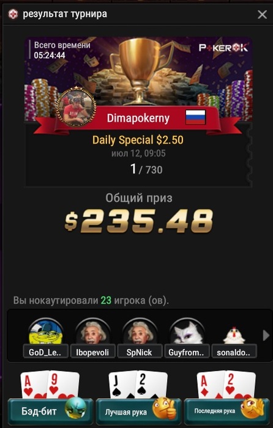Open the Бэд-бит hand button
Viewport: 273px width, 428px height.
(x=50, y=411)
